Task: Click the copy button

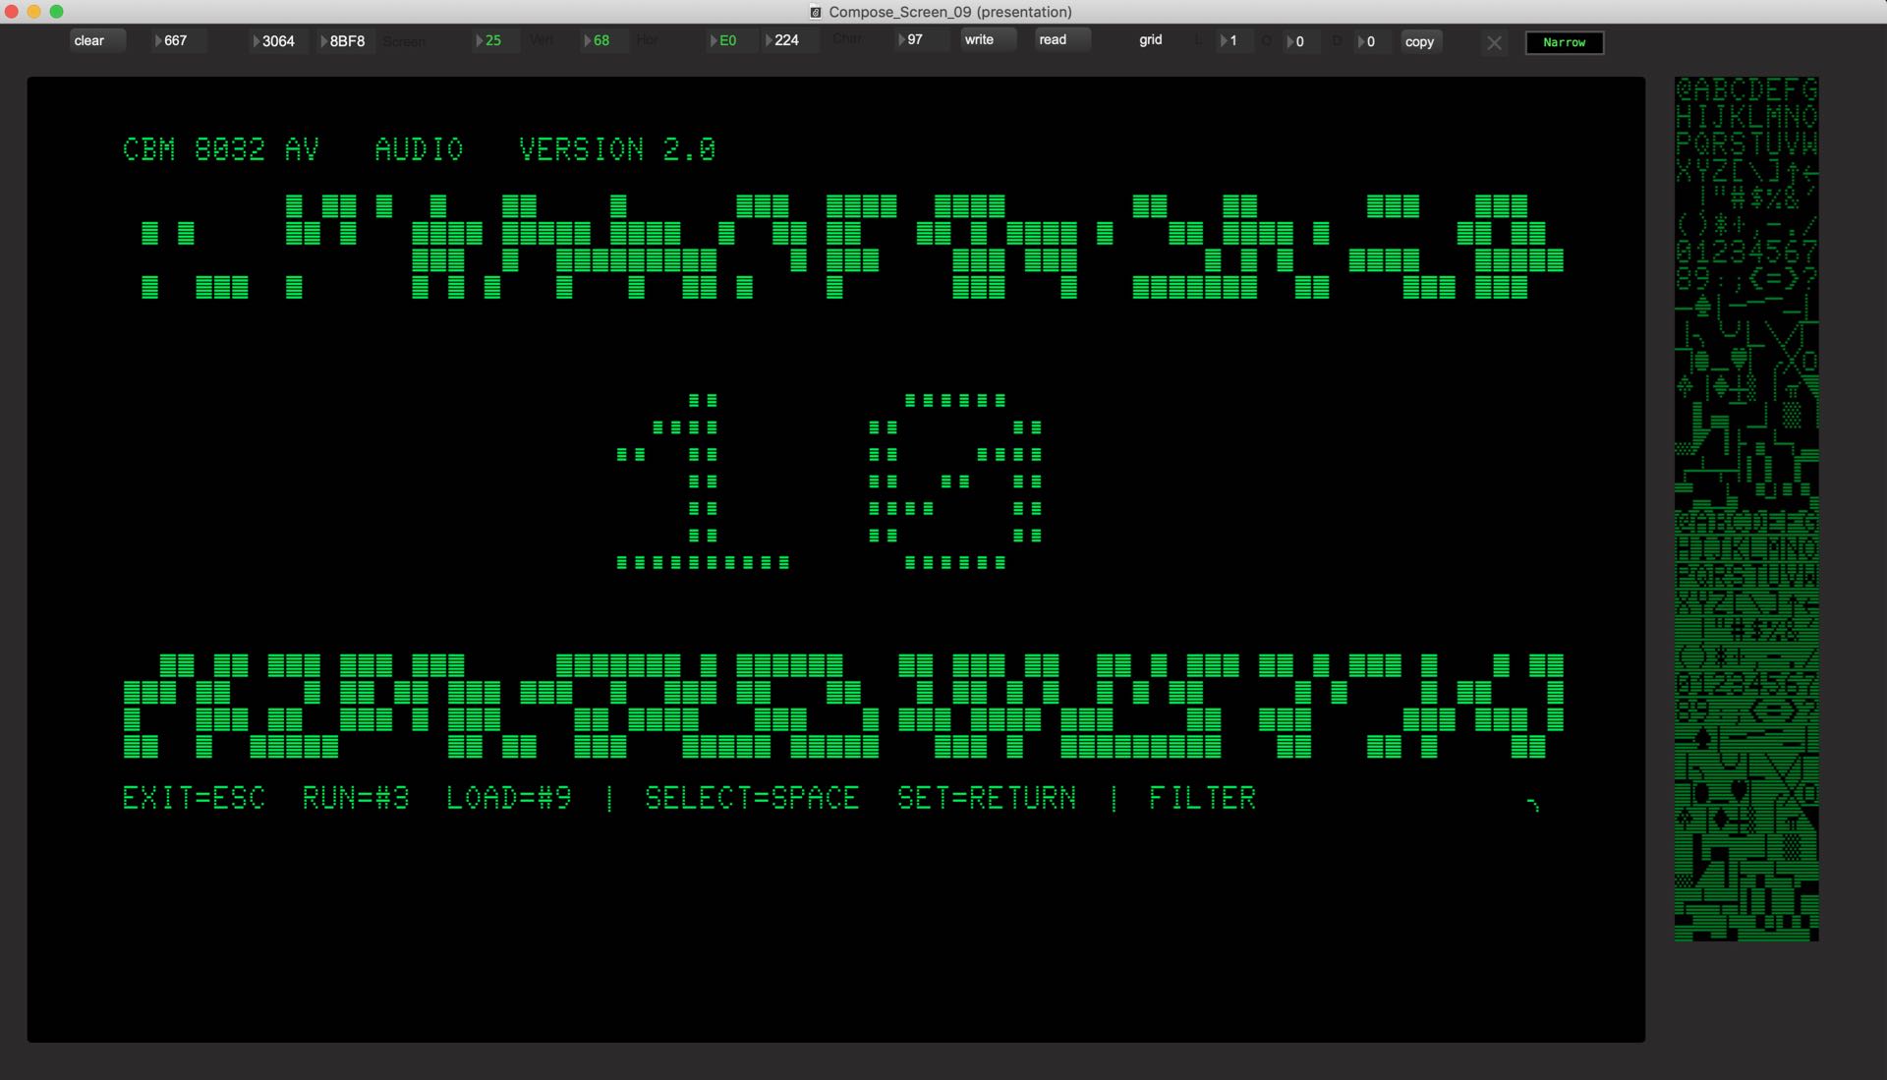Action: [x=1419, y=41]
